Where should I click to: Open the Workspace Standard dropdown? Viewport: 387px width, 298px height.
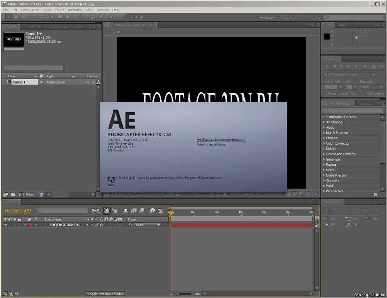click(x=300, y=17)
